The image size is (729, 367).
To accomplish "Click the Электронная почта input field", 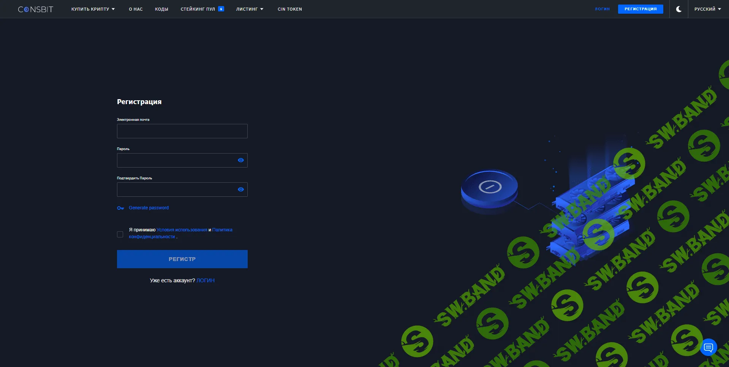I will point(182,131).
